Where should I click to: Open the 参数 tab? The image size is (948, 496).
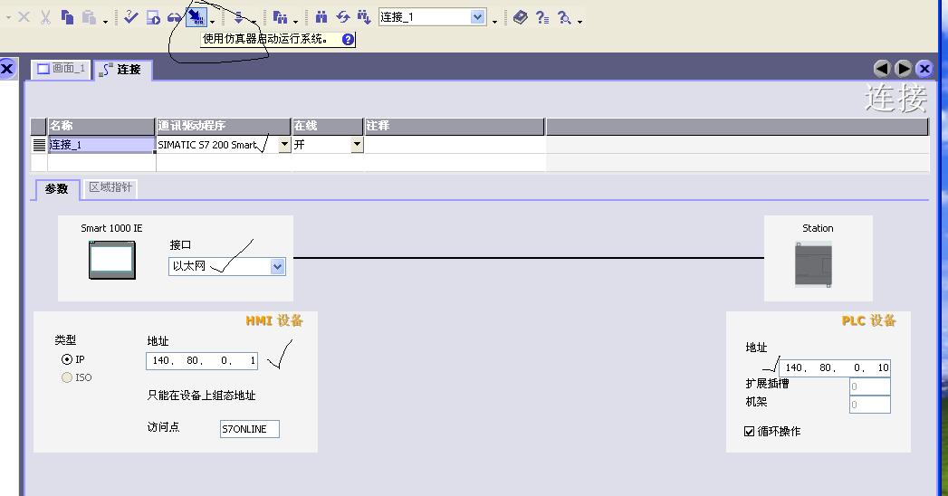[57, 189]
